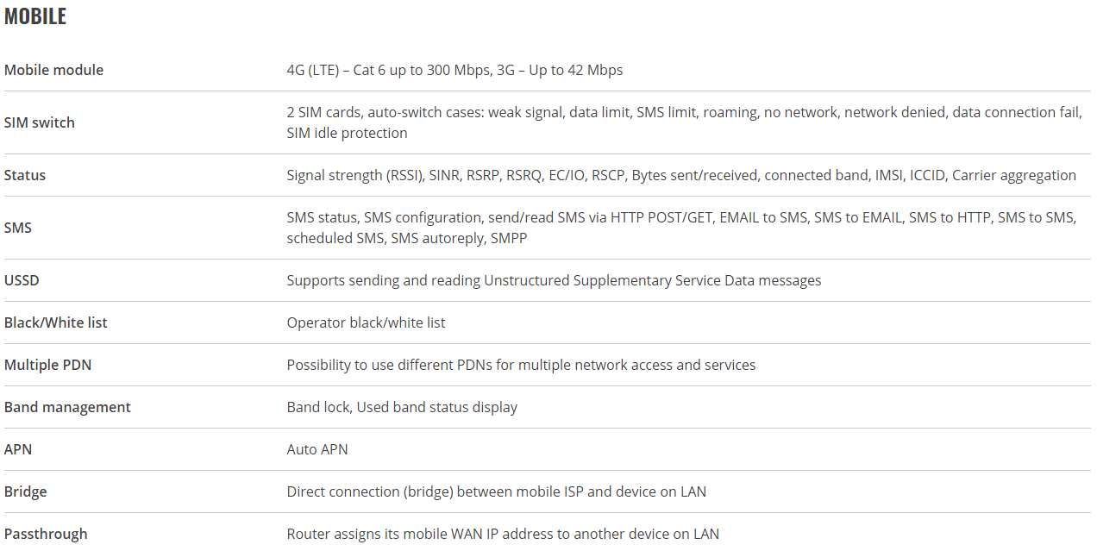This screenshot has width=1097, height=551.
Task: Select the Multiple PDN label
Action: tap(47, 365)
